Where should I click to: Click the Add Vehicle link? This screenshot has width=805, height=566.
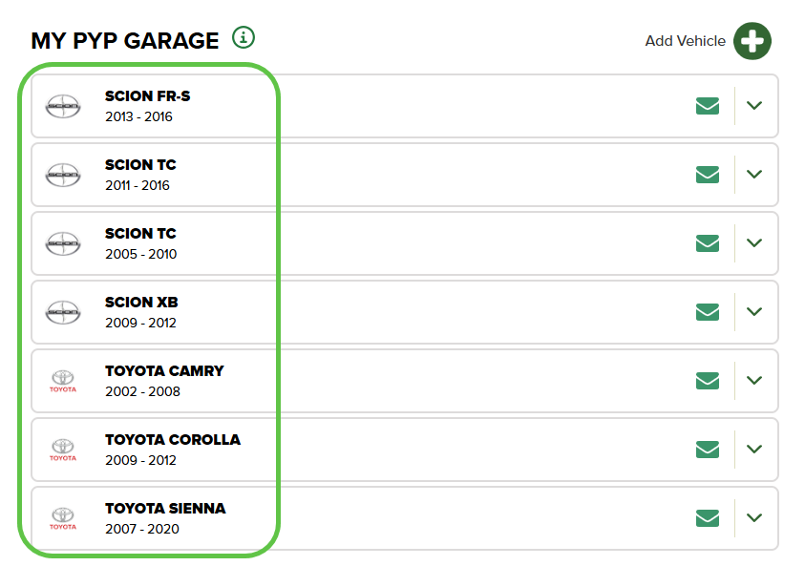click(684, 41)
